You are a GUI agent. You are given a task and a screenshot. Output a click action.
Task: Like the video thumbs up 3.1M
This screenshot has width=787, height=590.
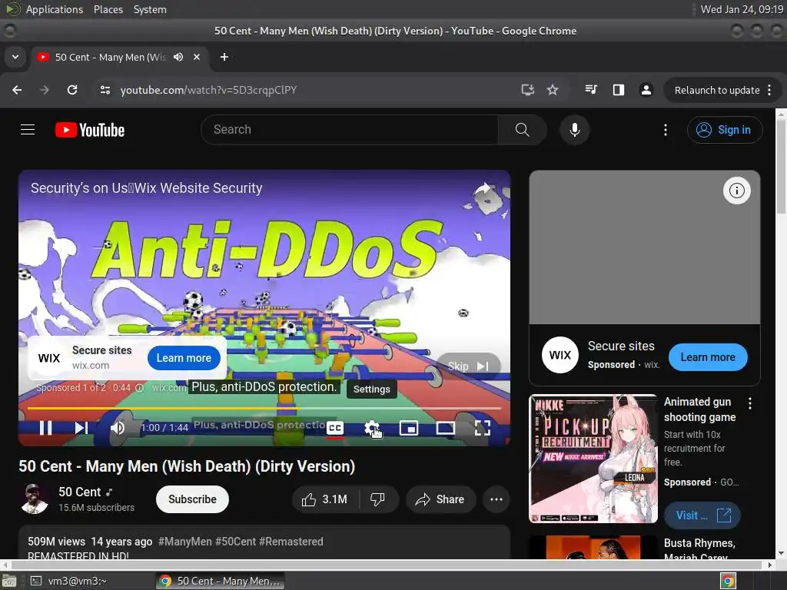coord(324,499)
